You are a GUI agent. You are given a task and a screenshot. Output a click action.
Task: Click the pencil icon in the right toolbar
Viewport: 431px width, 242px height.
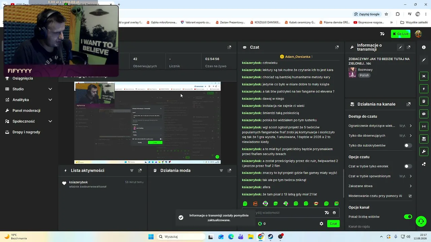[424, 60]
